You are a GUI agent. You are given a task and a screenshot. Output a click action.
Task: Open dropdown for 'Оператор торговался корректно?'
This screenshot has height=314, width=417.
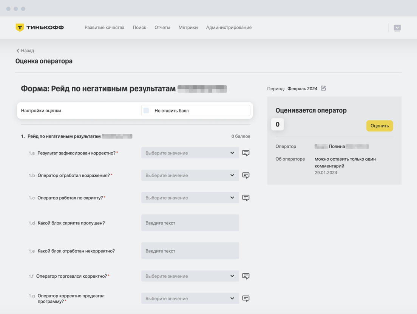tap(190, 276)
